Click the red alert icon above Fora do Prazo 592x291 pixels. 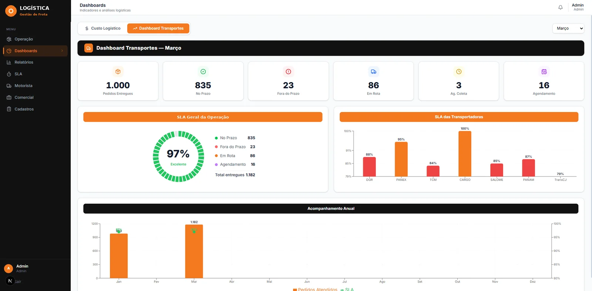[x=288, y=72]
